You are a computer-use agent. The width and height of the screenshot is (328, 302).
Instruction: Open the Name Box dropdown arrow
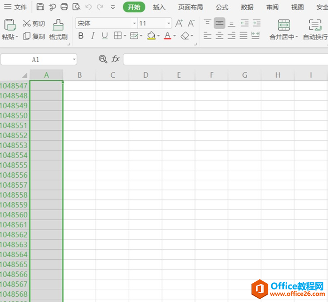tap(74, 59)
